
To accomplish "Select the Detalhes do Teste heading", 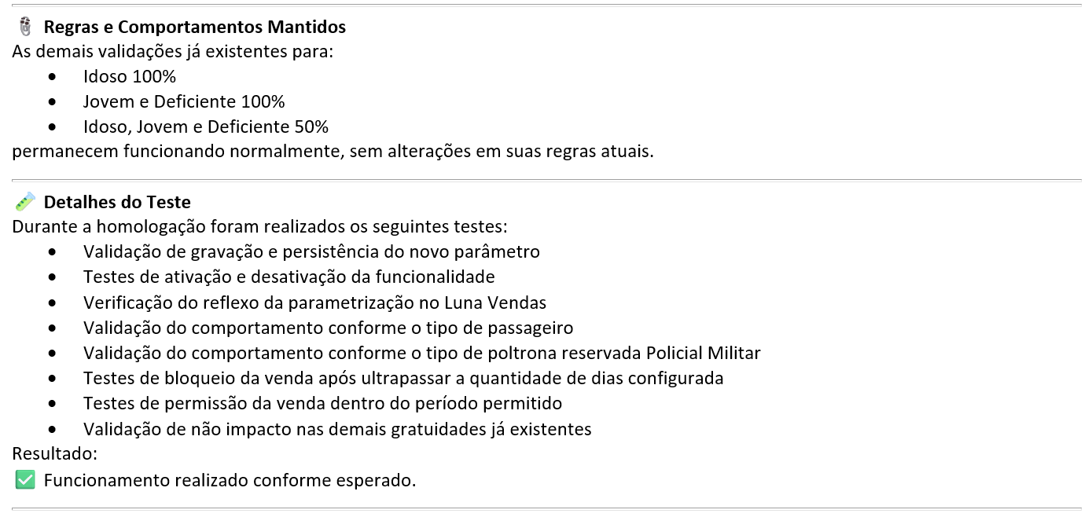I will pyautogui.click(x=117, y=202).
